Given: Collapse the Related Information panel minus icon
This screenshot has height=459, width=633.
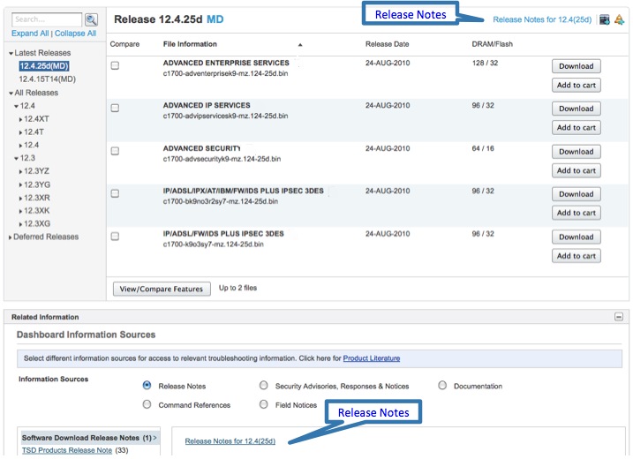Looking at the screenshot, I should (x=619, y=317).
